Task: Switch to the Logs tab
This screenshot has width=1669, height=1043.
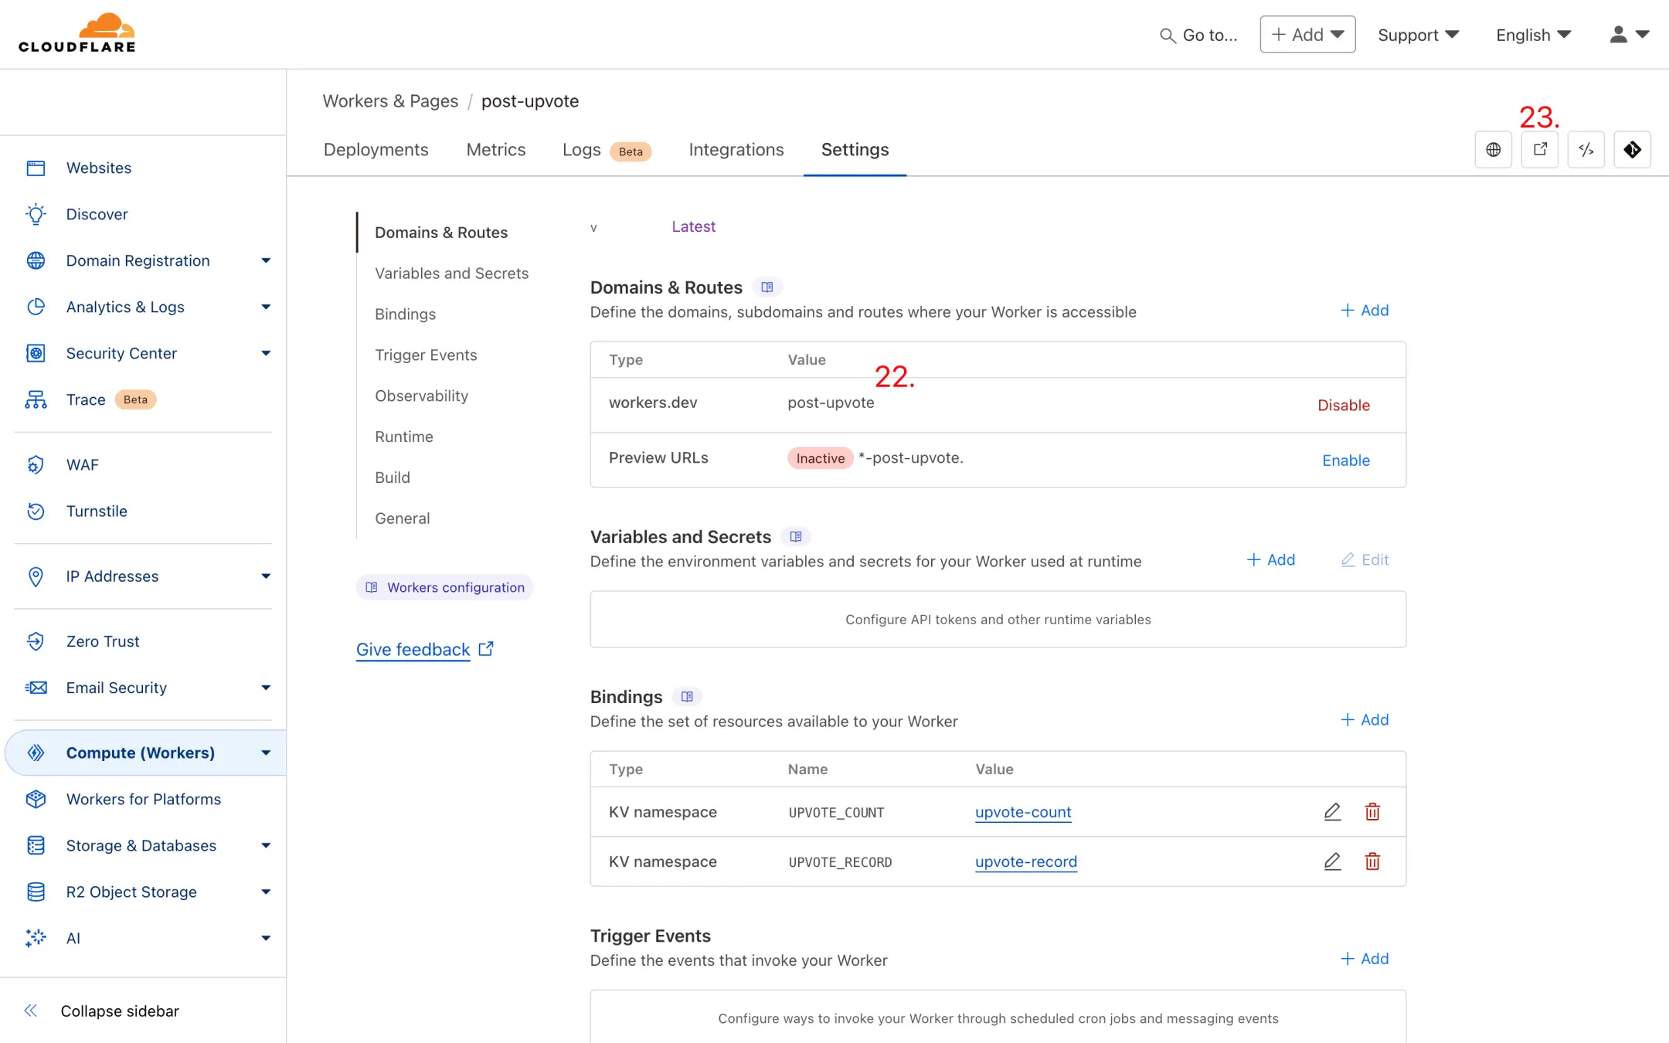Action: (x=607, y=150)
